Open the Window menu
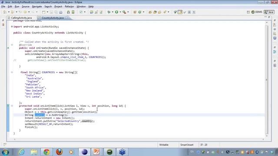 tap(81, 6)
